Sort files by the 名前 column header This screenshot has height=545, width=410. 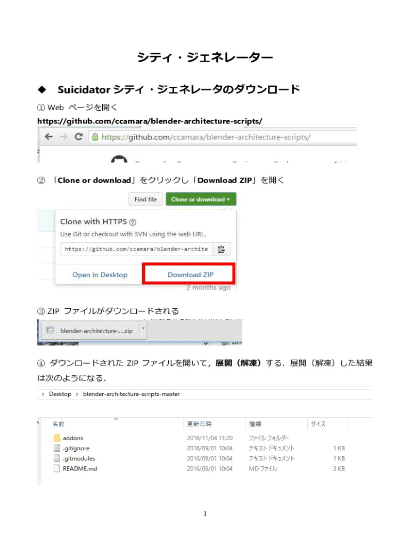[59, 424]
